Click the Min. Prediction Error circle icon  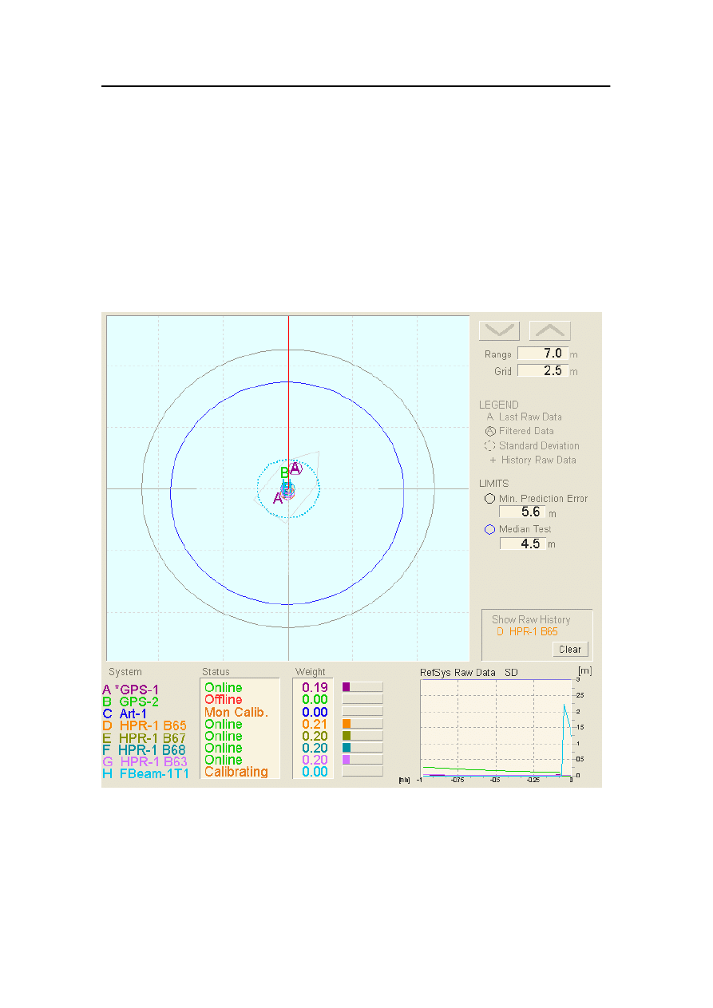pos(489,498)
